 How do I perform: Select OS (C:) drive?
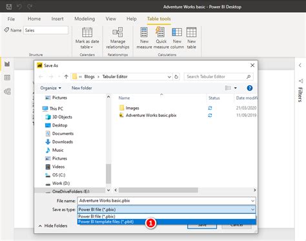tap(56, 175)
